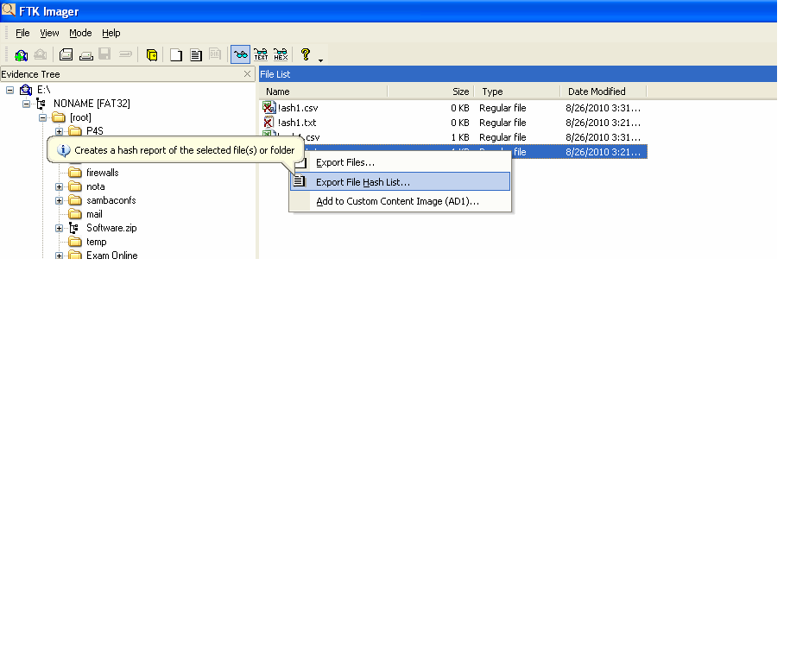Sort file list by Date Modified column
Image resolution: width=790 pixels, height=663 pixels.
pos(604,92)
